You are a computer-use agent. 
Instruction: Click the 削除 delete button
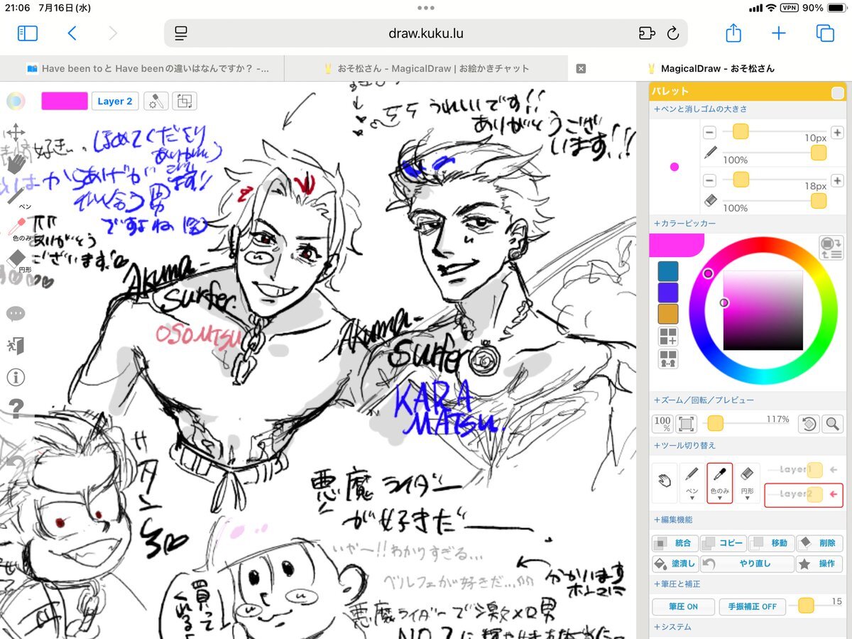pyautogui.click(x=819, y=543)
